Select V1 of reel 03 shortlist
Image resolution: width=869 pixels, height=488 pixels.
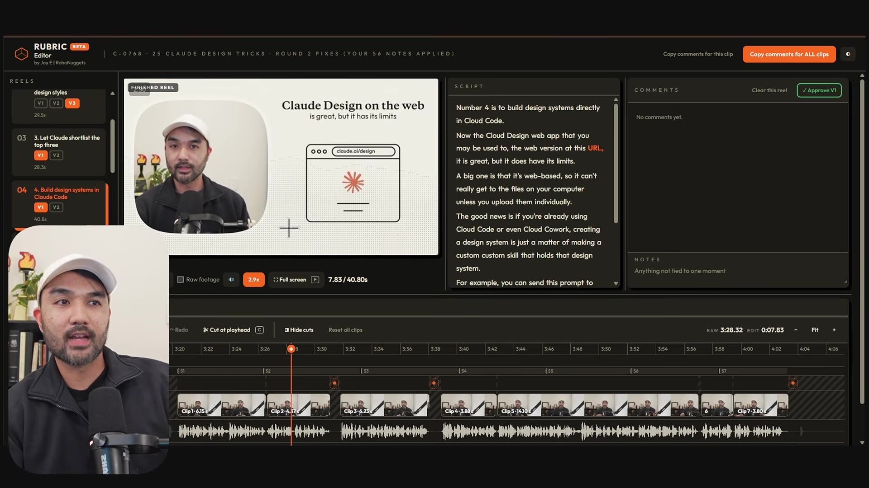(x=41, y=155)
